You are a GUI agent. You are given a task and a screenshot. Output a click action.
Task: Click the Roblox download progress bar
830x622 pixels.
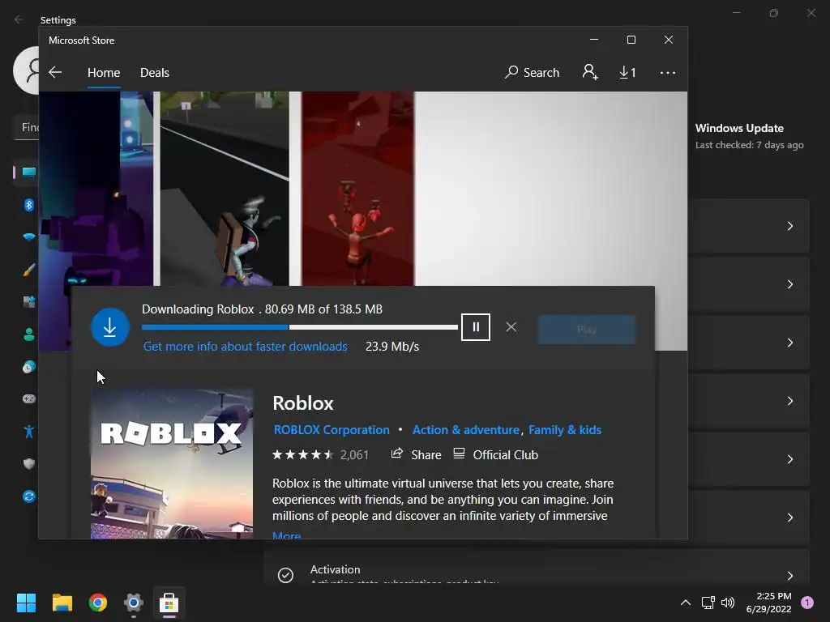(x=300, y=327)
